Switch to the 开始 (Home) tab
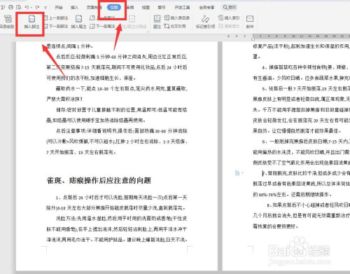Screen dimensions: 350x274 pyautogui.click(x=59, y=8)
